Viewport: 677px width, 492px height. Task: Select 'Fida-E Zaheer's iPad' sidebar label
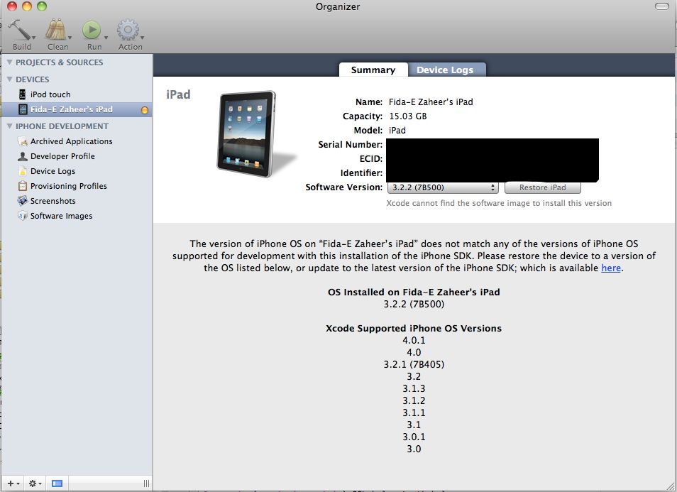[71, 109]
